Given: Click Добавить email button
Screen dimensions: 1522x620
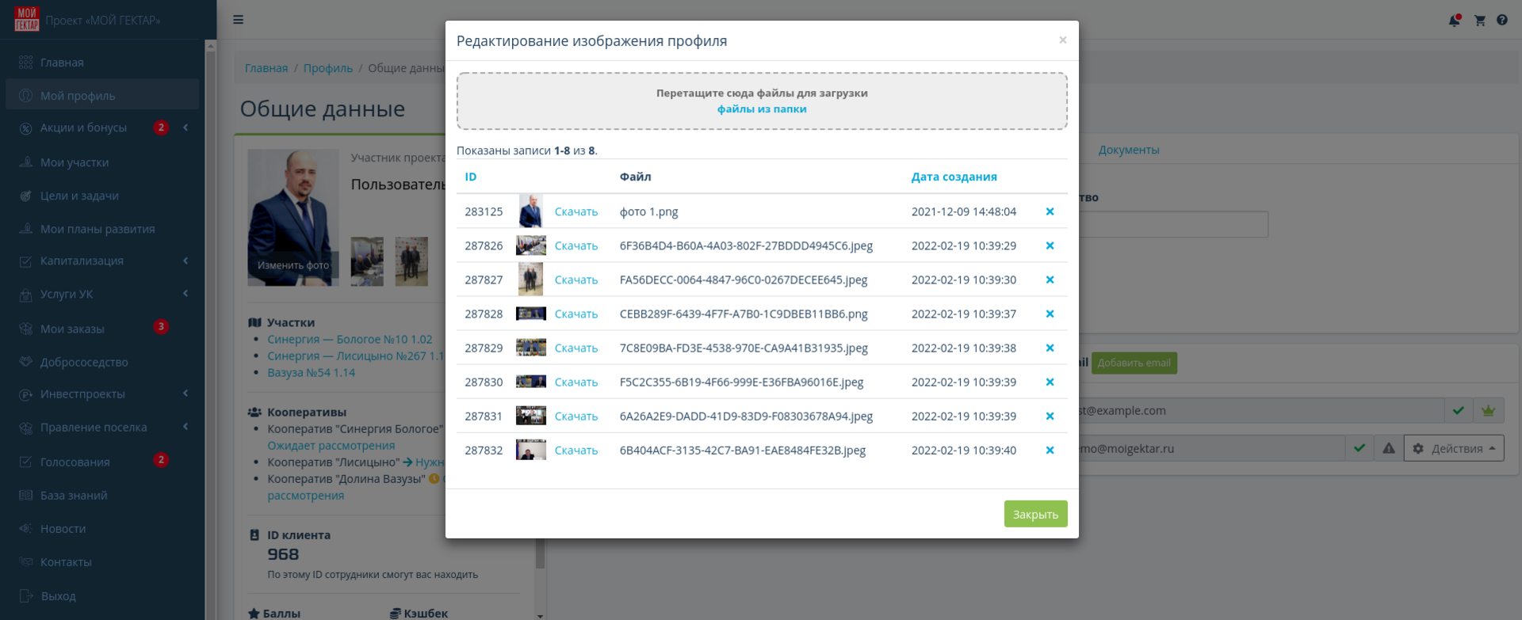Looking at the screenshot, I should [x=1134, y=363].
